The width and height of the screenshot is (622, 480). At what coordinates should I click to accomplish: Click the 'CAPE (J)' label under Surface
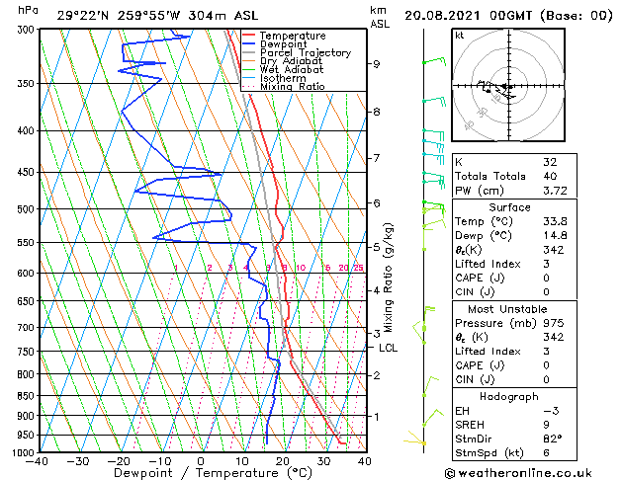(480, 278)
